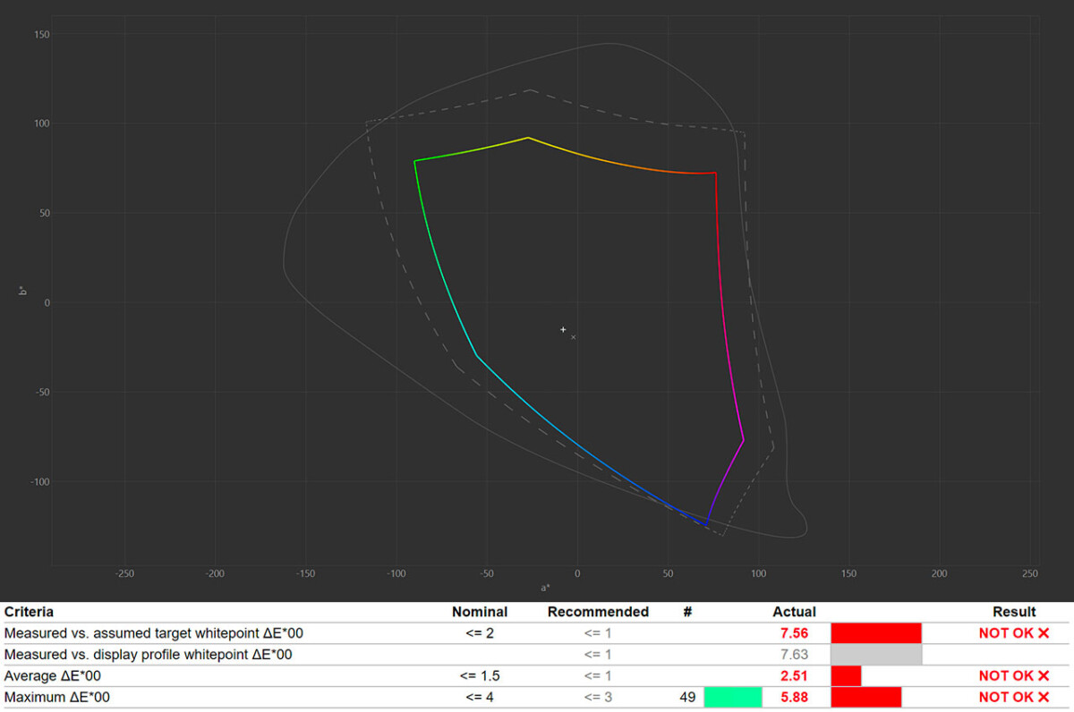Viewport: 1074px width, 712px height.
Task: Click the red bar beside actual value 5.88
Action: point(865,697)
